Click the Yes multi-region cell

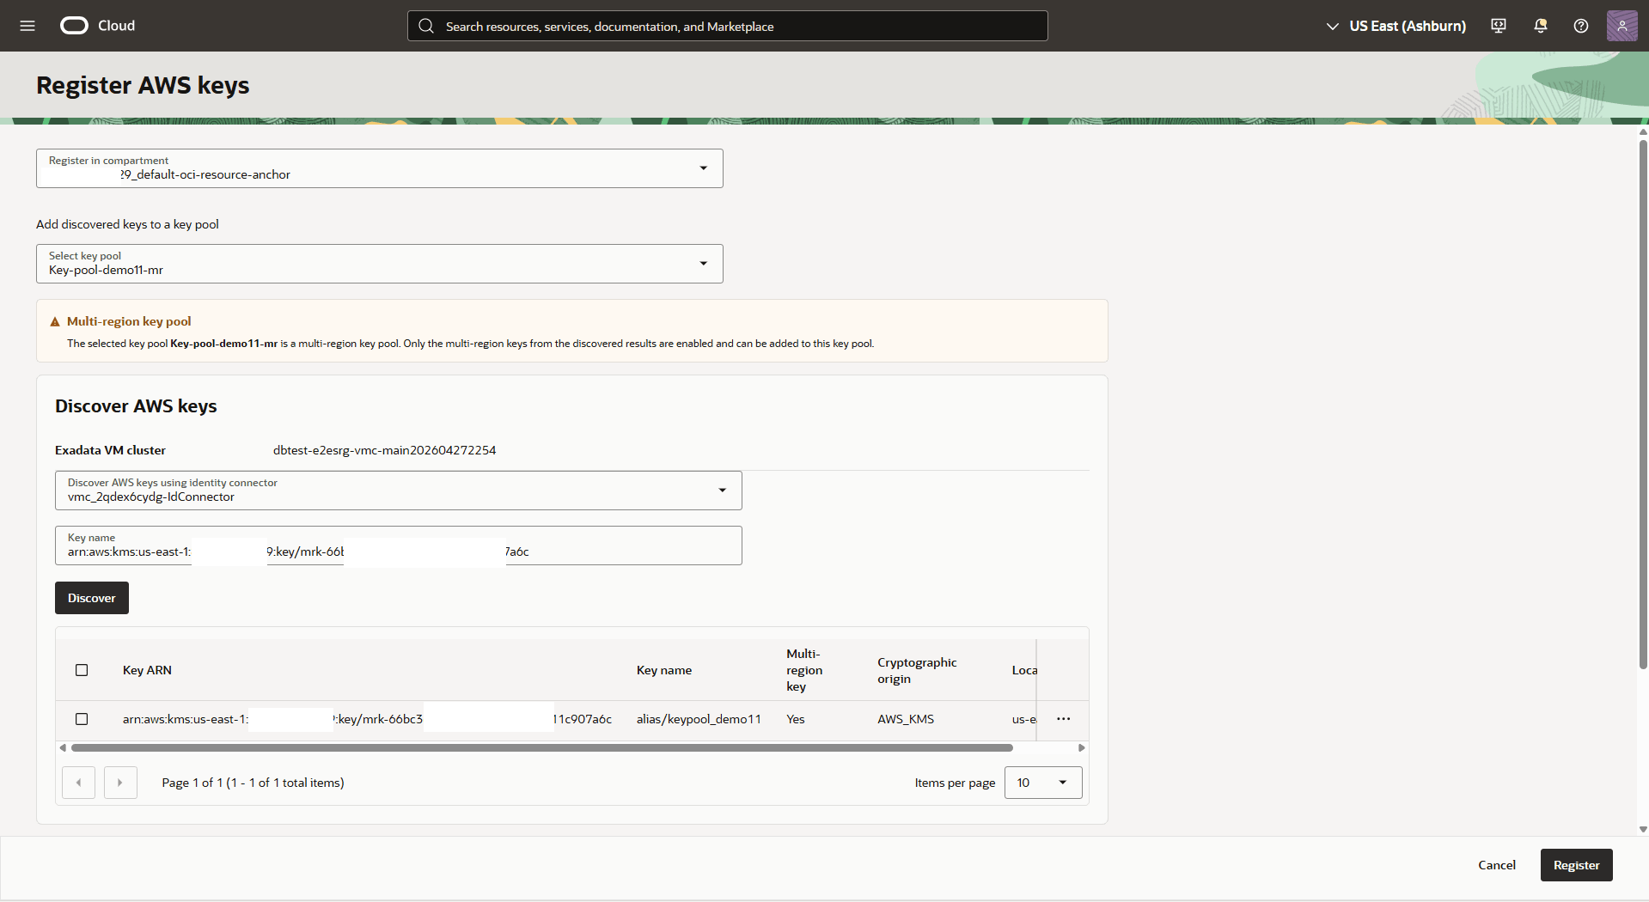pos(796,719)
